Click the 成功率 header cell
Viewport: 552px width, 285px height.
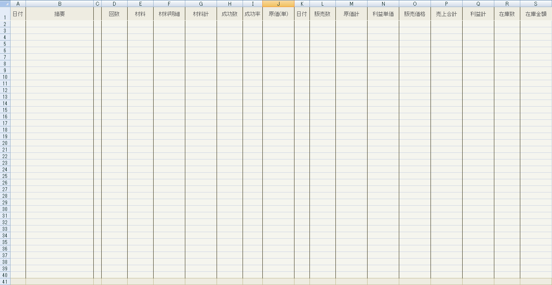pos(253,14)
